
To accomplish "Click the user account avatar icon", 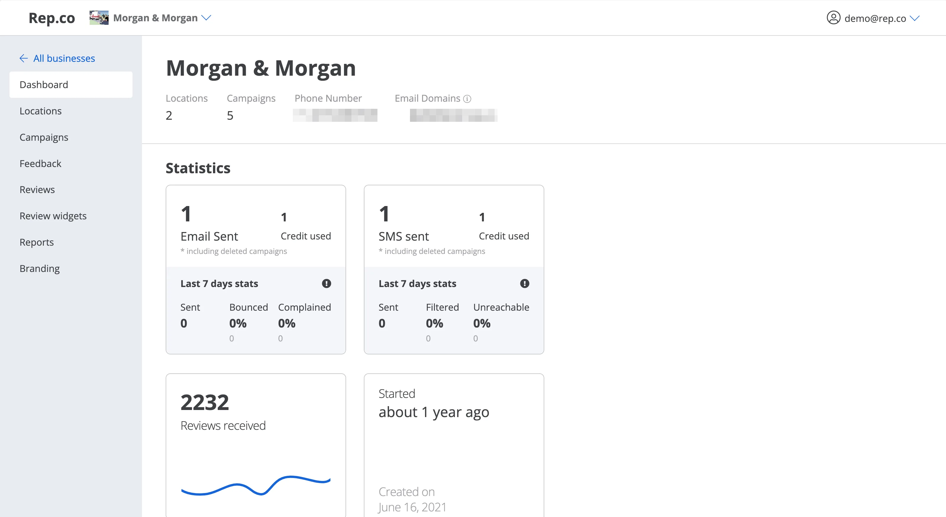I will tap(833, 18).
